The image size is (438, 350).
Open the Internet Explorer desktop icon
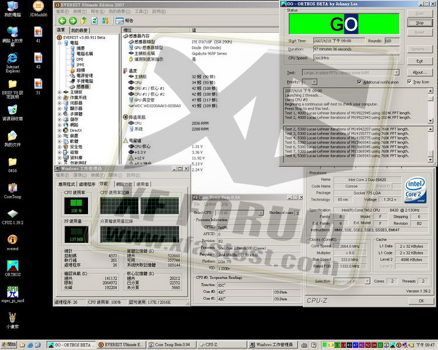click(x=13, y=62)
